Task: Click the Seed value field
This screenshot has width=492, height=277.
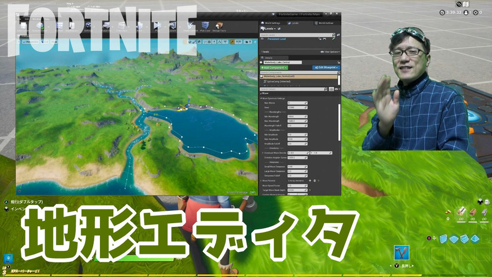Action: [x=297, y=107]
